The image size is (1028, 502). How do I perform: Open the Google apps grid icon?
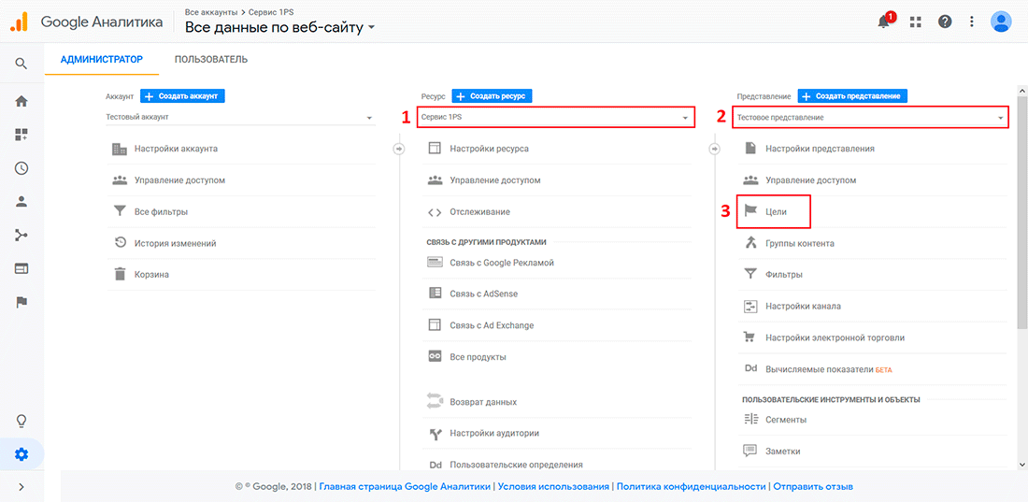tap(915, 22)
